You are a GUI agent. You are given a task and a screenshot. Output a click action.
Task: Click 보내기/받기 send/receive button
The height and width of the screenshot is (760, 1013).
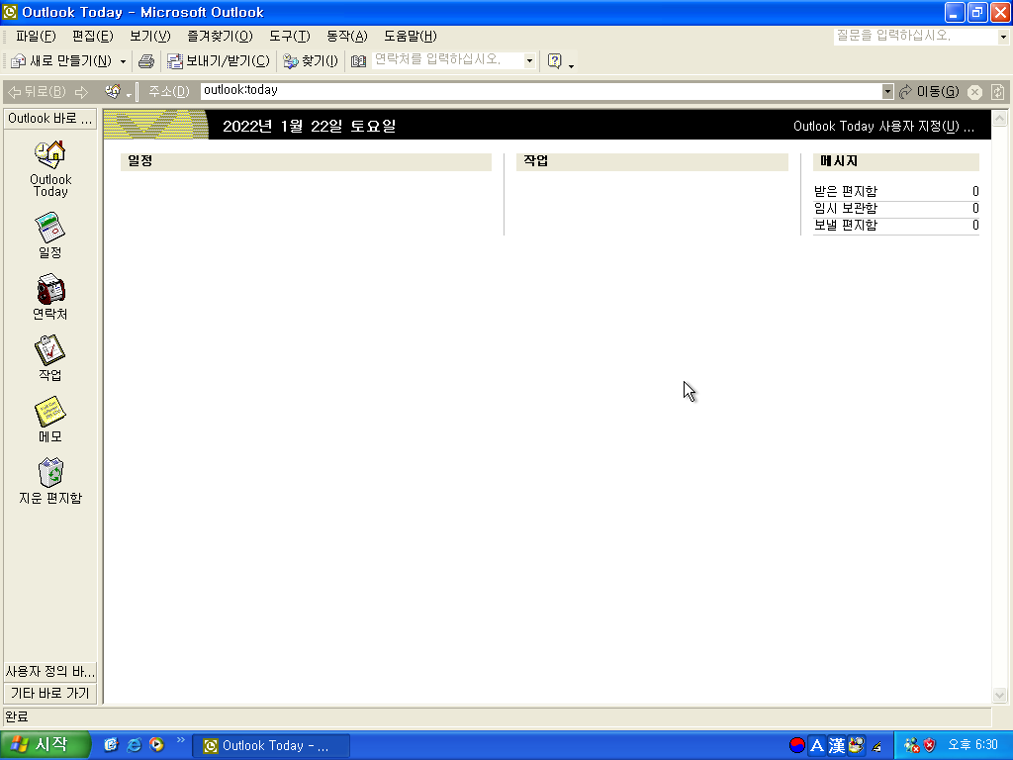219,60
